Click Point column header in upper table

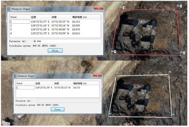tap(13, 17)
